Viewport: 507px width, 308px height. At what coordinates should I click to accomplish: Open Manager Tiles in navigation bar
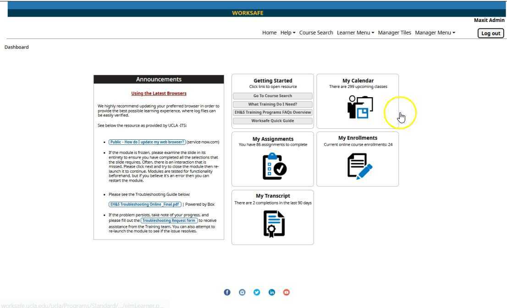pyautogui.click(x=395, y=33)
